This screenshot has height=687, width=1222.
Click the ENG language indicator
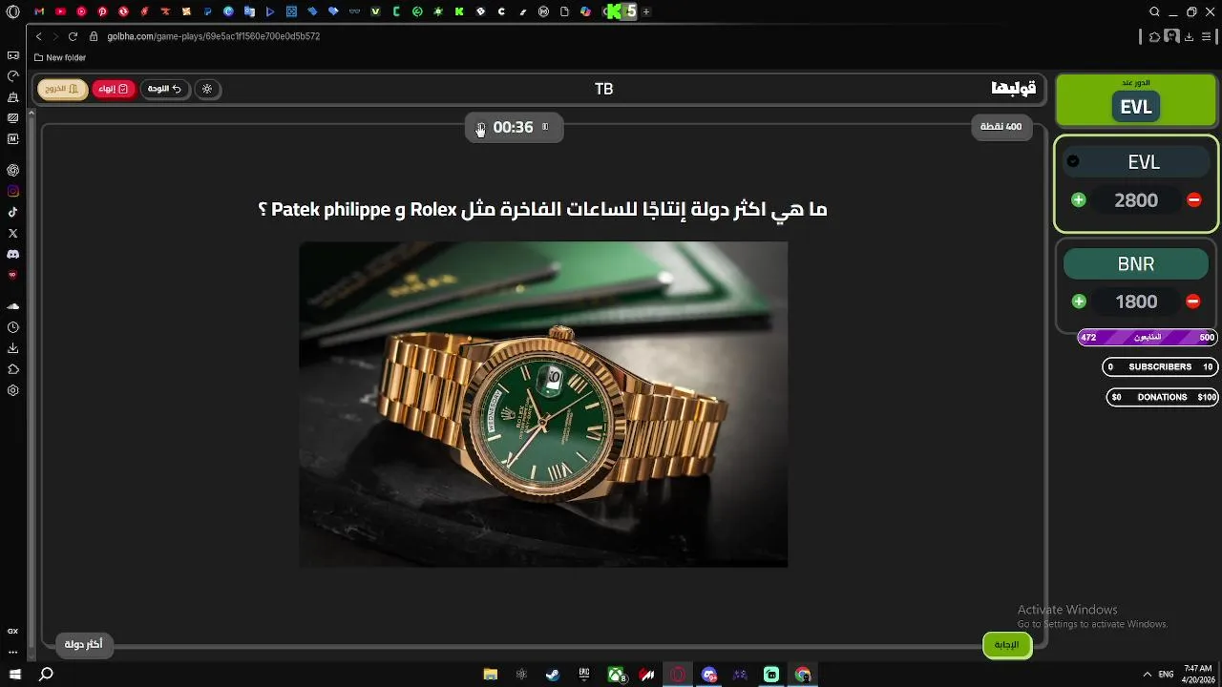1166,675
